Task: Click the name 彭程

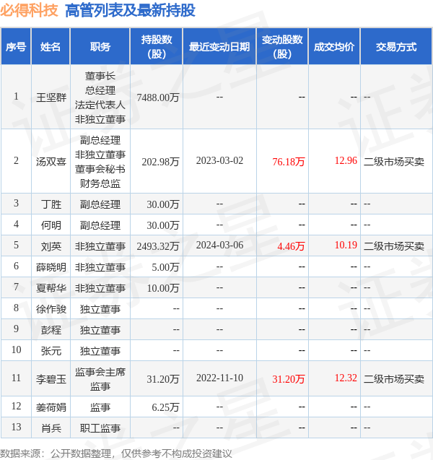Action: 51,330
